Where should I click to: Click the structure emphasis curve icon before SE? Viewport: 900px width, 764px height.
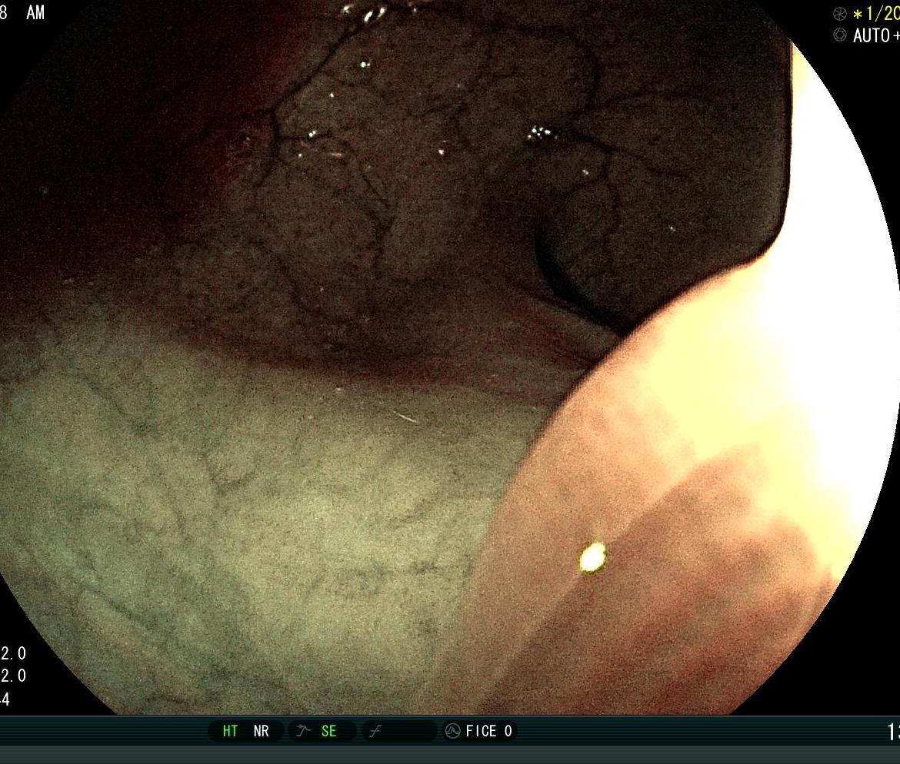(x=302, y=731)
